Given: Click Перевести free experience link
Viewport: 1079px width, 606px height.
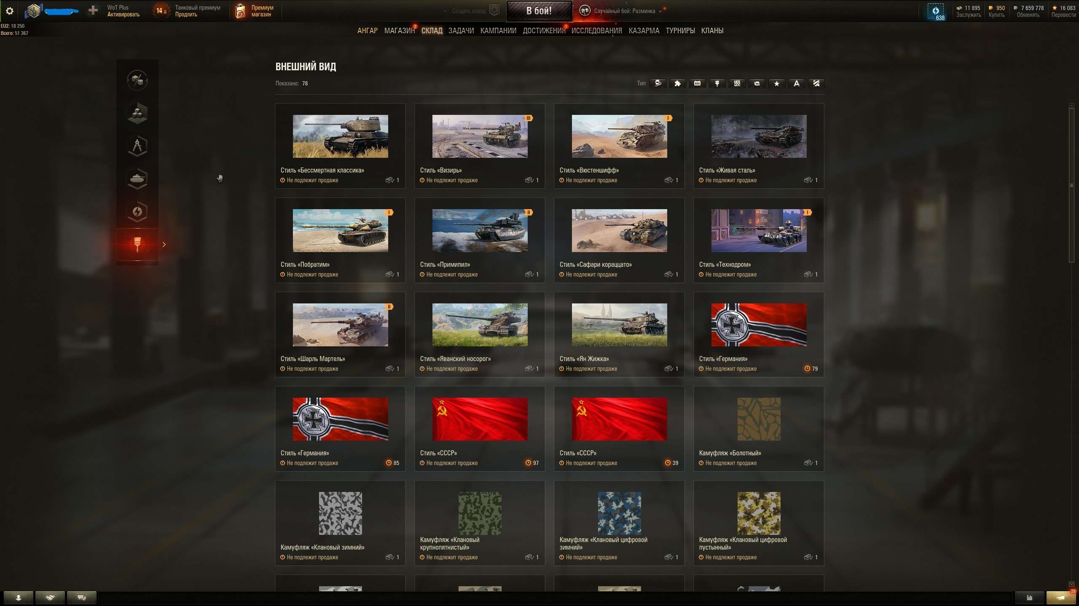Looking at the screenshot, I should (x=1063, y=15).
